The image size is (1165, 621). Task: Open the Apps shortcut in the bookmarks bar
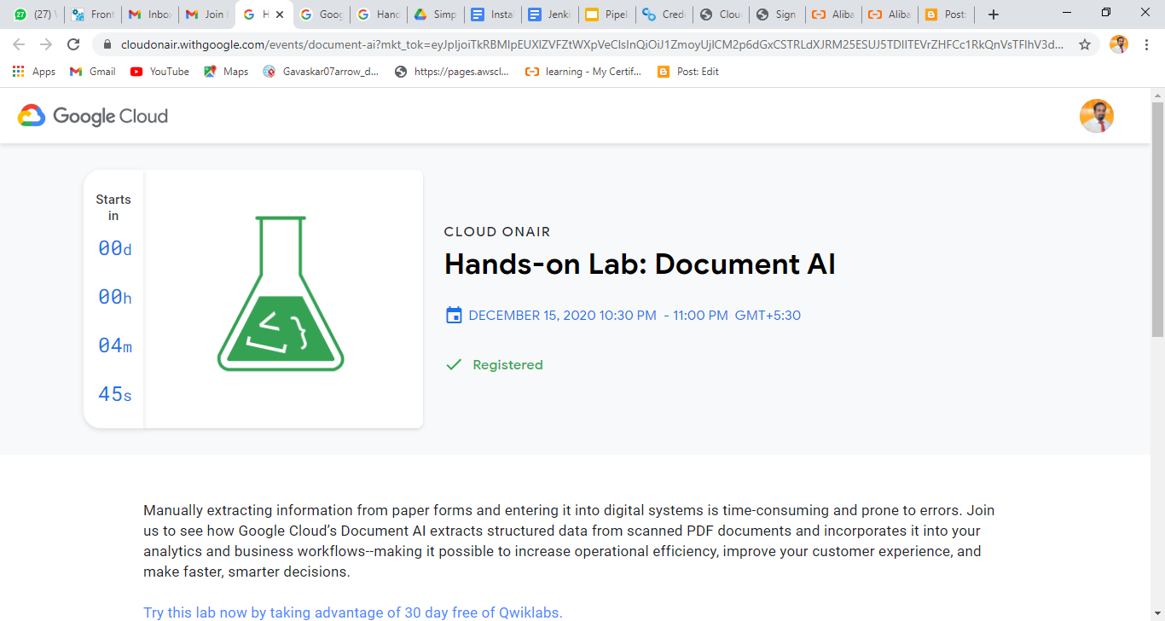[34, 72]
